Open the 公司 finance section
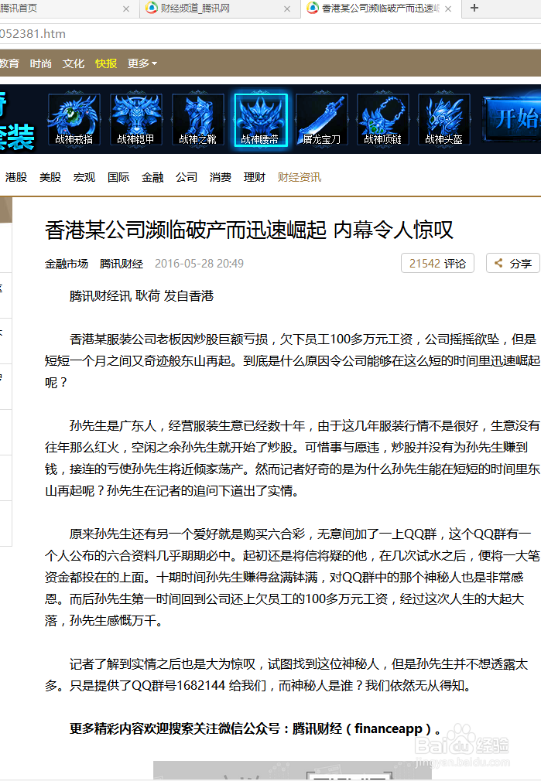The image size is (541, 781). (x=187, y=177)
